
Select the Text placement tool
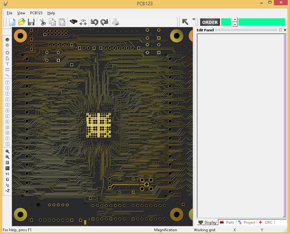point(7,64)
